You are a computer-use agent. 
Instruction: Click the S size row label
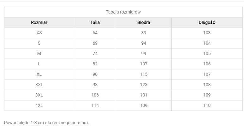(x=39, y=43)
